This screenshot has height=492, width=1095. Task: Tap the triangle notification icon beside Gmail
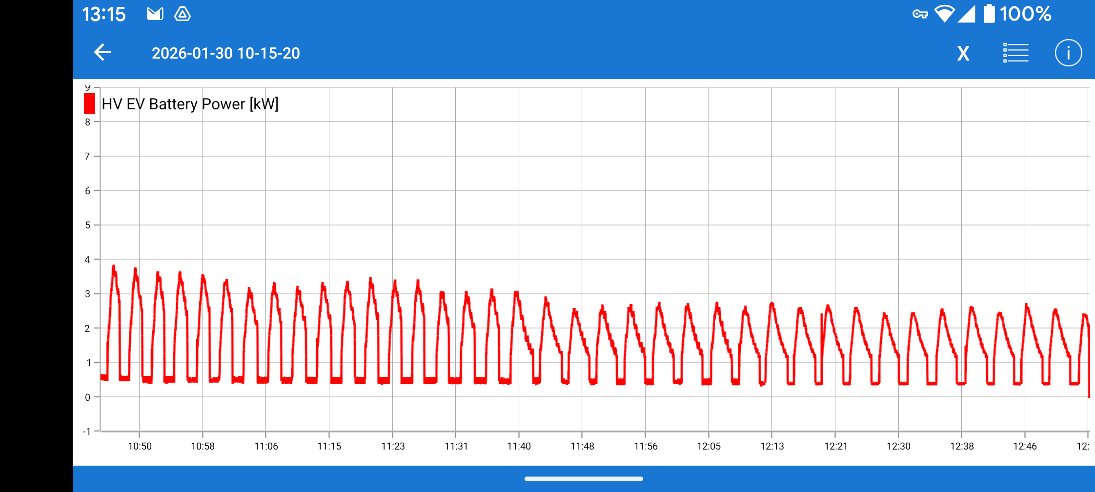tap(182, 14)
